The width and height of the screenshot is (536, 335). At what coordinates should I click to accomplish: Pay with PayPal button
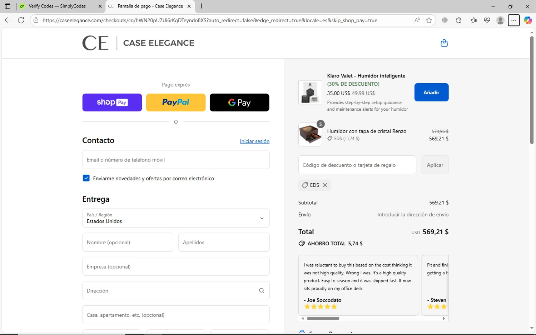pyautogui.click(x=176, y=102)
